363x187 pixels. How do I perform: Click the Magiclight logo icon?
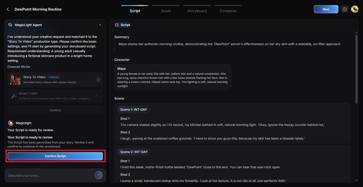coord(11,123)
